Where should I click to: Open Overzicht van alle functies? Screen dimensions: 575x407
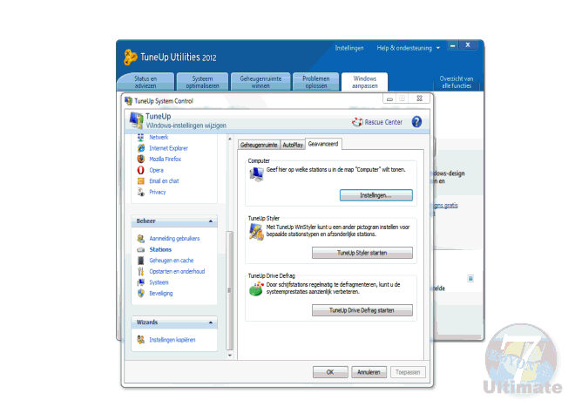(457, 82)
